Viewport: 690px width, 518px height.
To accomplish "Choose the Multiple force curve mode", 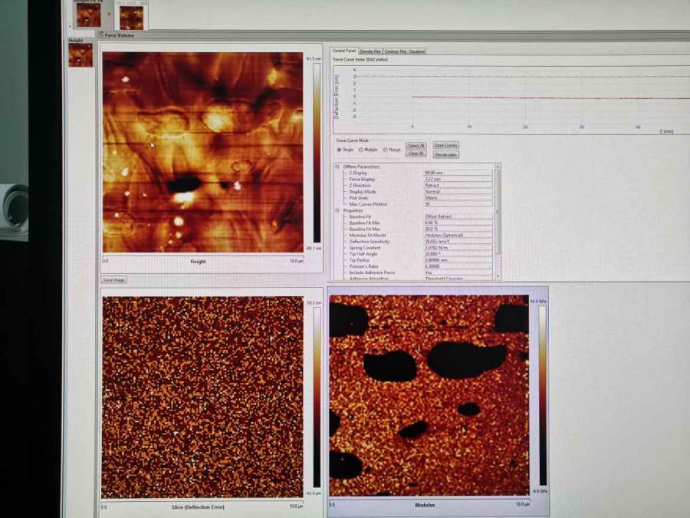I will [361, 150].
